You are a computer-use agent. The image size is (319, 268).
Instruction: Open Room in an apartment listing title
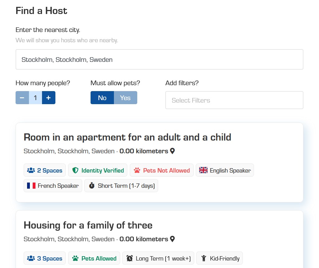(x=127, y=137)
